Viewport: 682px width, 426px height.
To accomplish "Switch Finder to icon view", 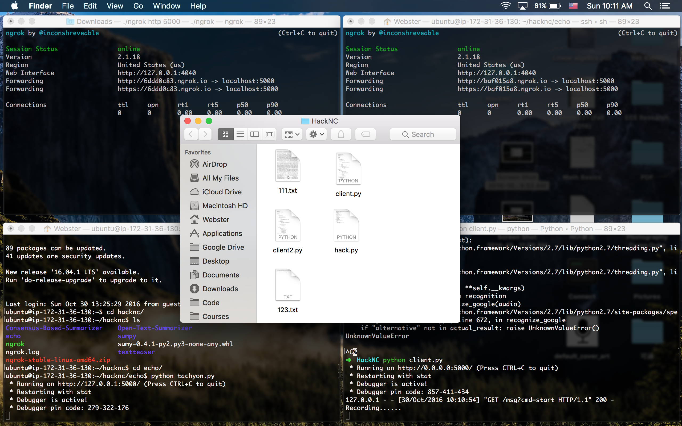I will coord(225,134).
